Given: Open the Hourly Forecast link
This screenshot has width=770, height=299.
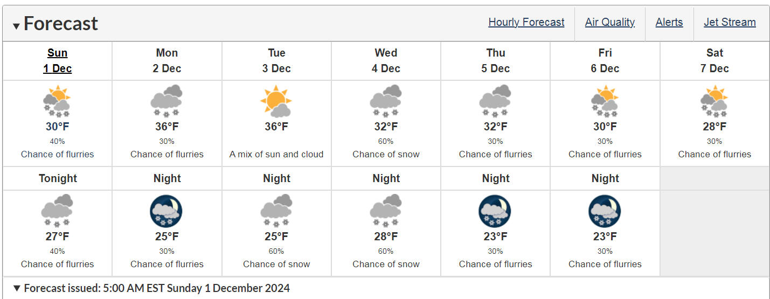Looking at the screenshot, I should tap(526, 22).
